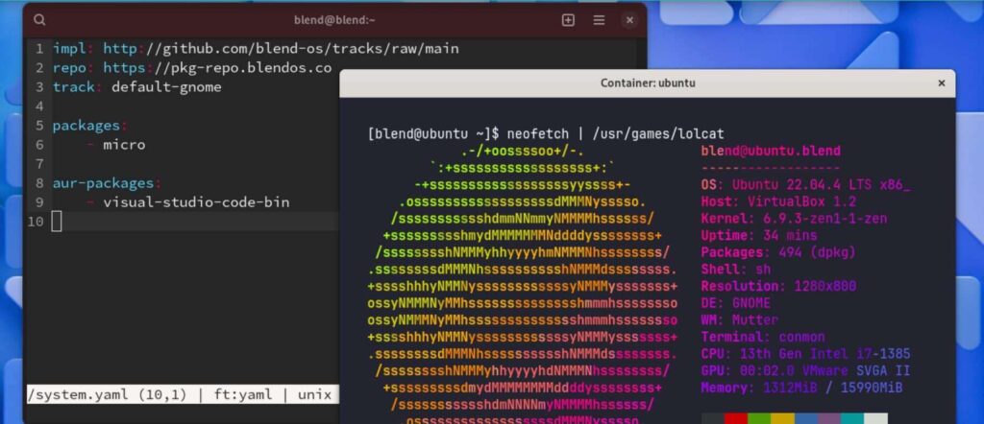Click the Container: ubuntu window title
Viewport: 984px width, 424px height.
(x=648, y=82)
